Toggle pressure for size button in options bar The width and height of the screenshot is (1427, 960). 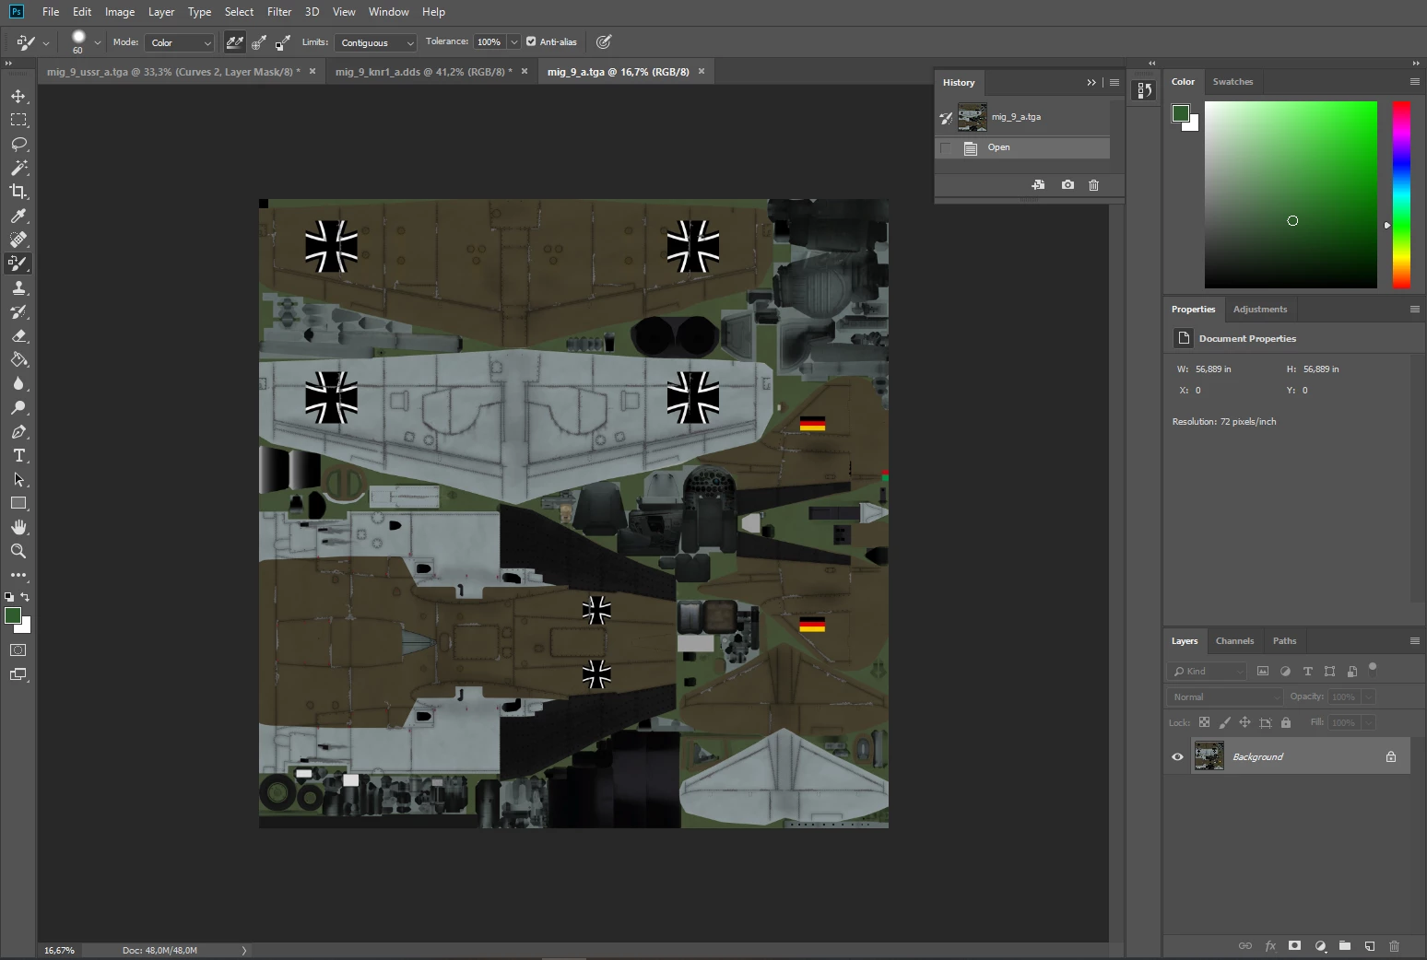pyautogui.click(x=604, y=41)
